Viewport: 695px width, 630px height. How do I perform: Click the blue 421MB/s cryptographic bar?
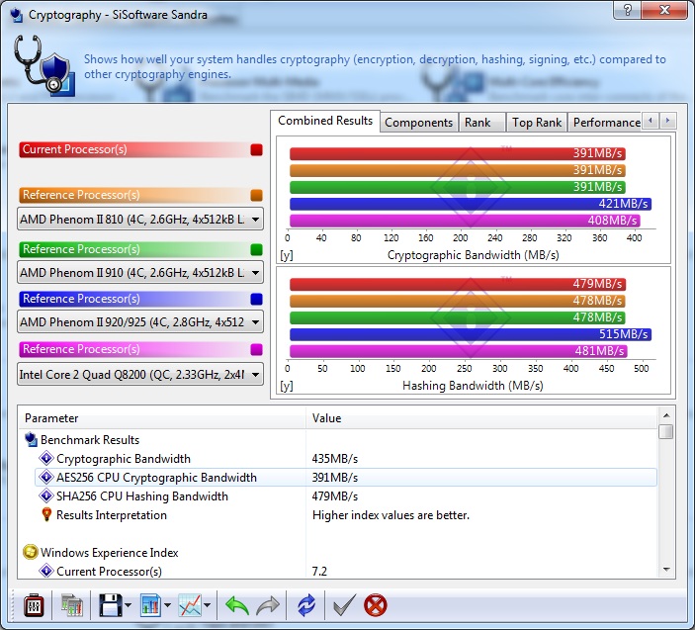[471, 204]
